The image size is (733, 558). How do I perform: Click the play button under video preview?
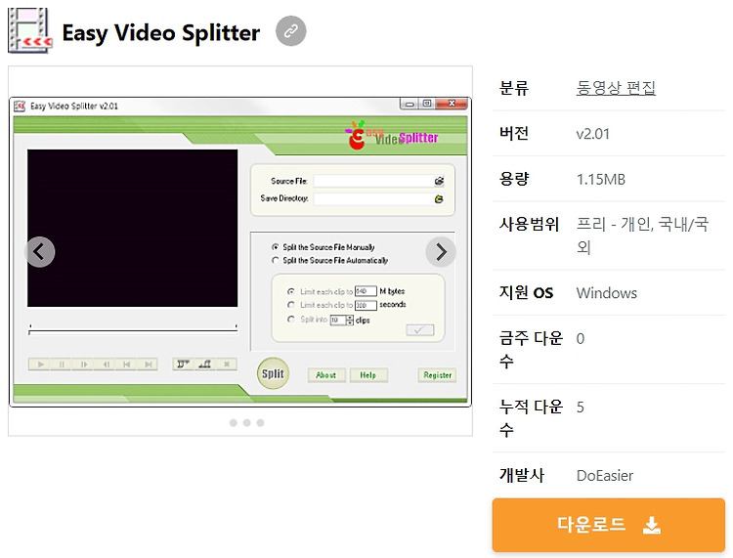pos(41,365)
